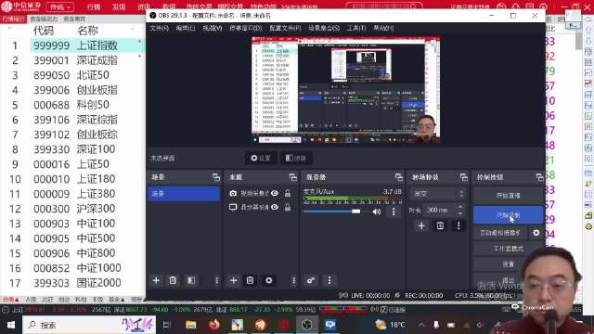Open source properties gear icon

pos(268,280)
